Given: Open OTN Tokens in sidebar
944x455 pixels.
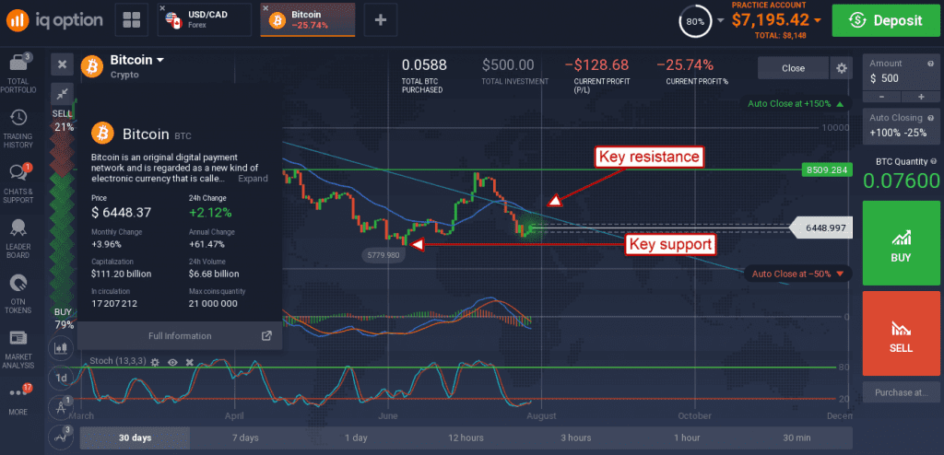Looking at the screenshot, I should click(x=18, y=294).
